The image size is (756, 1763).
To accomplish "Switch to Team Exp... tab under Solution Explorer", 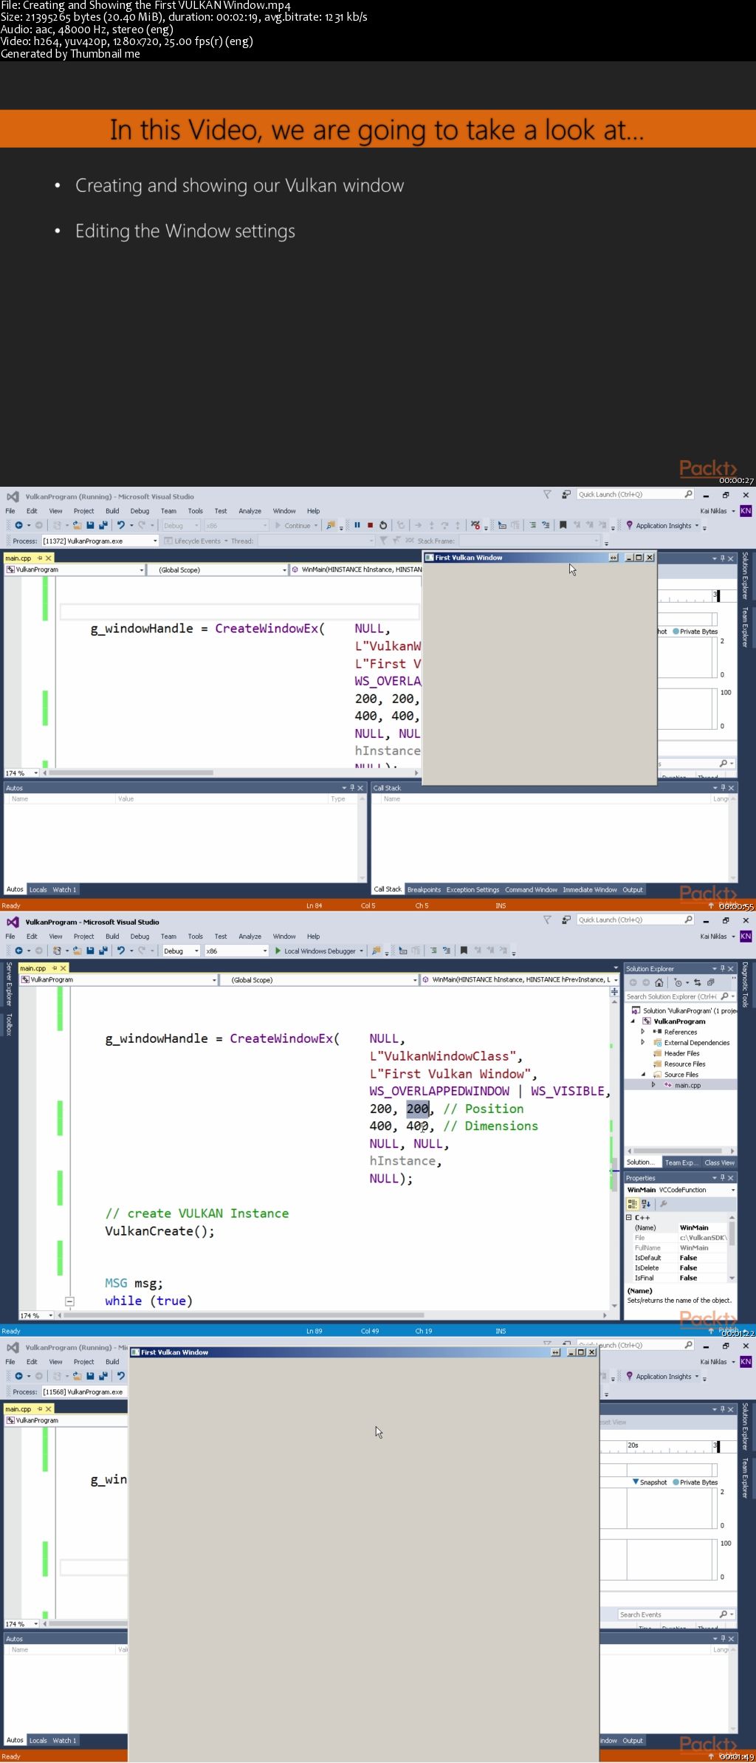I will point(680,1163).
